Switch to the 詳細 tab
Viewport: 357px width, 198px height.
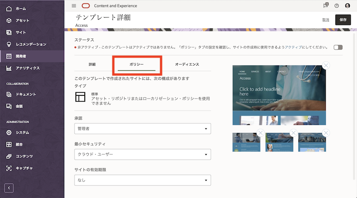[92, 65]
